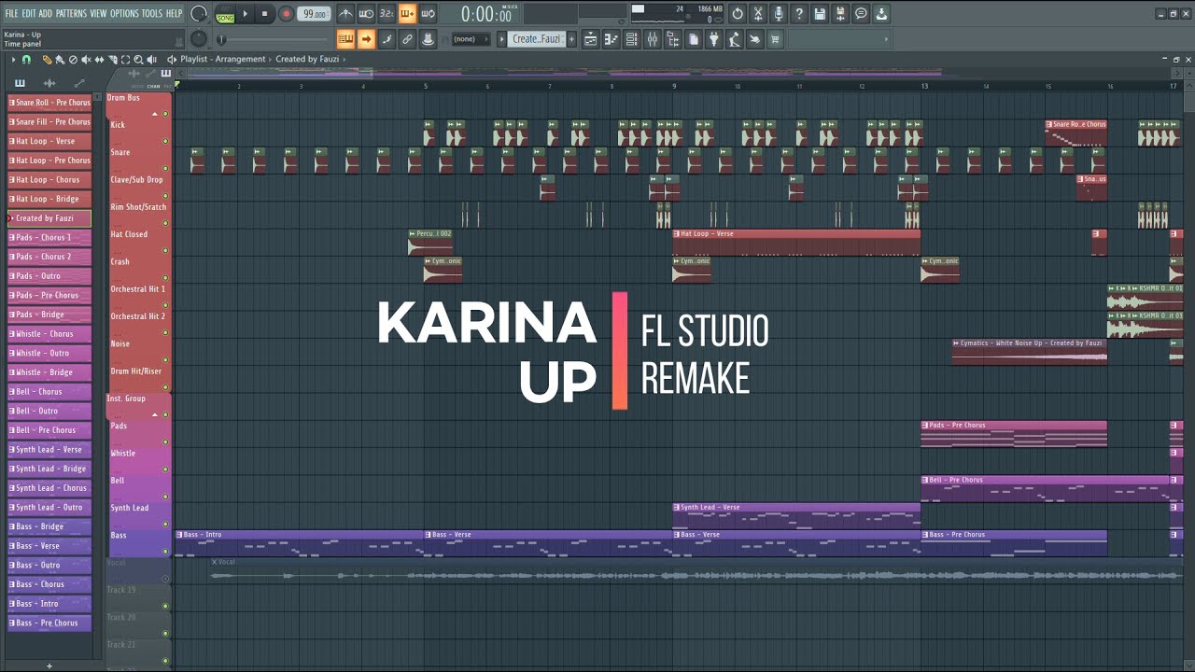This screenshot has height=672, width=1195.
Task: Add new pattern with plus button
Action: [x=571, y=39]
